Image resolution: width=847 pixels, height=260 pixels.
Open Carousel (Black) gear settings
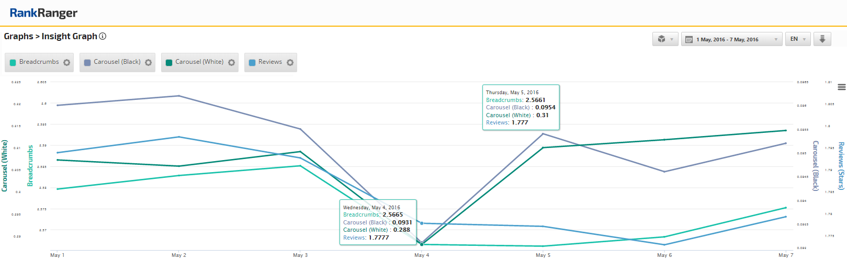[x=149, y=63]
